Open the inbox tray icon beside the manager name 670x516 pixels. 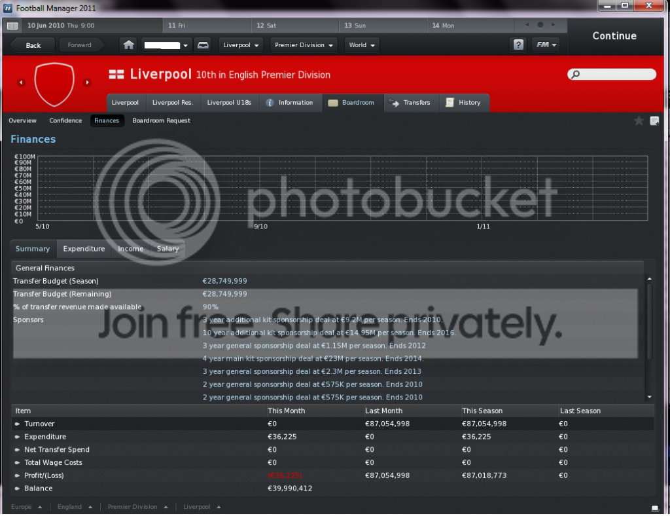(203, 45)
